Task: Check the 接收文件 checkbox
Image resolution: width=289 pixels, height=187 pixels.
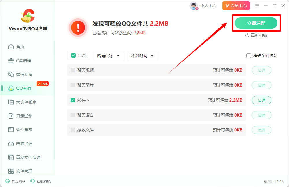Action: [73, 130]
